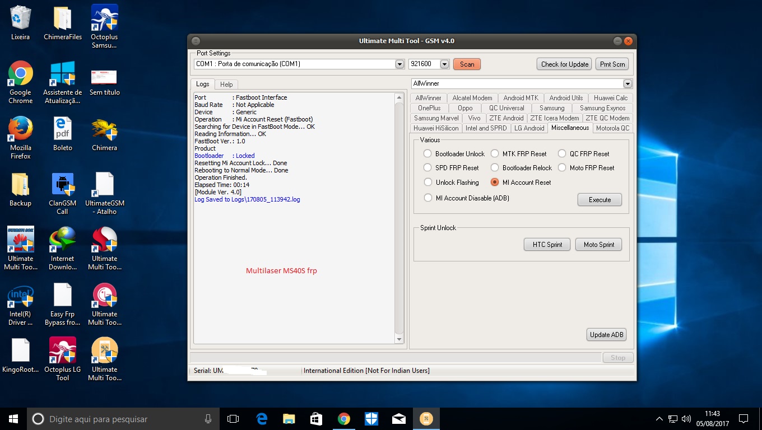Click the Cortana microphone icon
762x430 pixels.
click(x=208, y=419)
